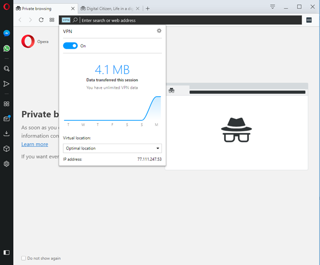
Task: Click the Opera logo on the page
Action: (x=28, y=41)
